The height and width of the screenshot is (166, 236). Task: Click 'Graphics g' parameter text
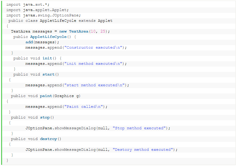(67, 96)
